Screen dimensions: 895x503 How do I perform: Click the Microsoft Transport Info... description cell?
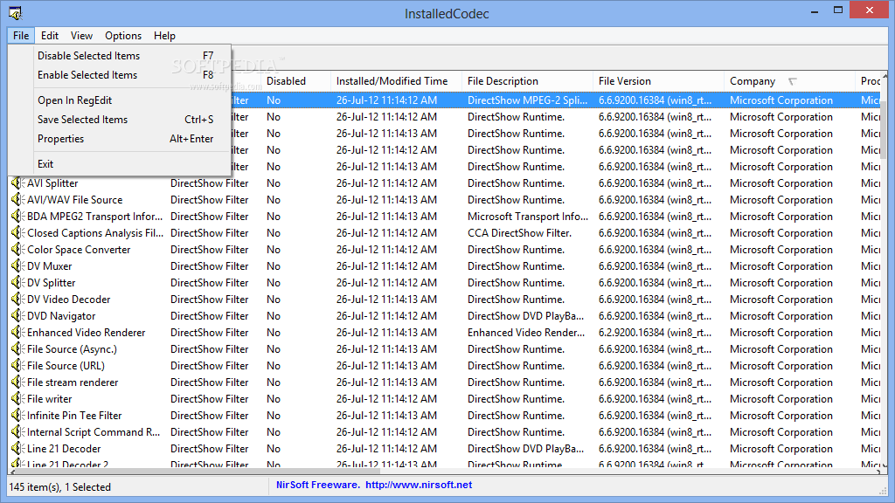point(527,217)
